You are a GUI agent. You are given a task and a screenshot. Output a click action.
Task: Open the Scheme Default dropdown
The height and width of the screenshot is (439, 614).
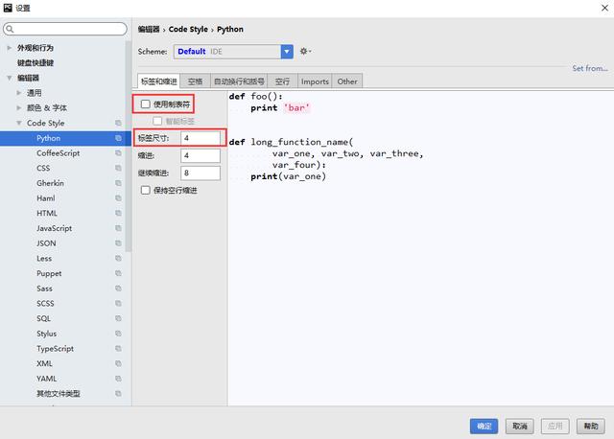287,52
